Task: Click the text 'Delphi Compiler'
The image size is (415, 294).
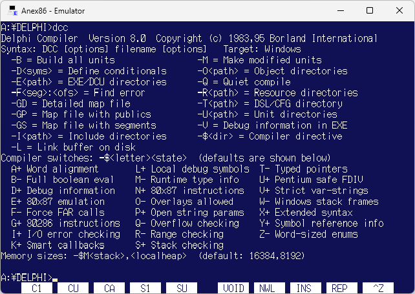Action: pyautogui.click(x=39, y=39)
